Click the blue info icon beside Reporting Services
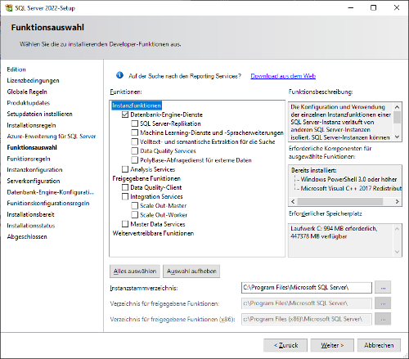Image resolution: width=409 pixels, height=359 pixels. pyautogui.click(x=119, y=75)
